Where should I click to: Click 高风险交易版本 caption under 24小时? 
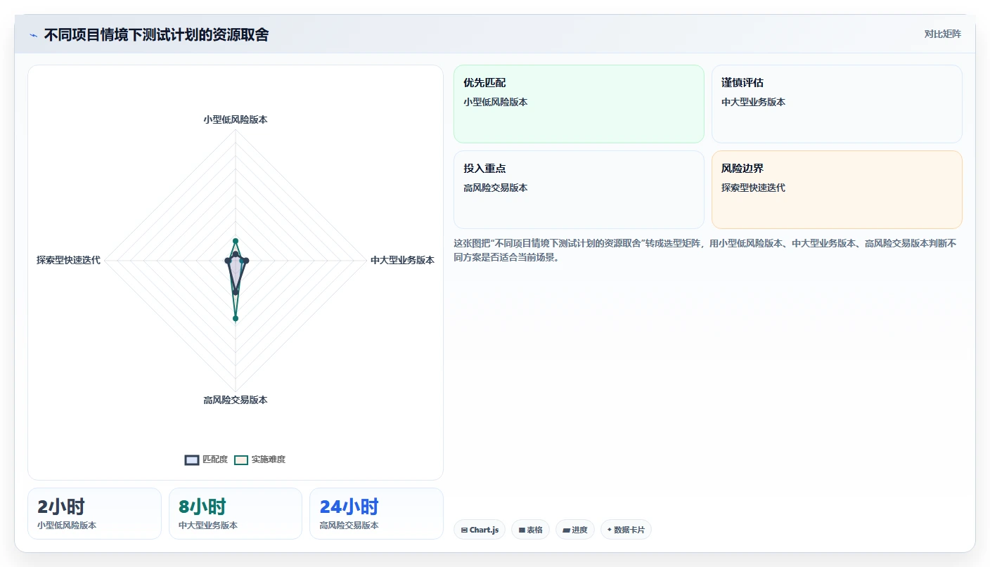click(349, 526)
